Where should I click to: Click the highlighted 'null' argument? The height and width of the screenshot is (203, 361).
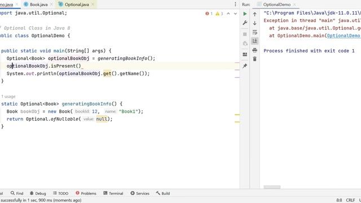[x=102, y=119]
